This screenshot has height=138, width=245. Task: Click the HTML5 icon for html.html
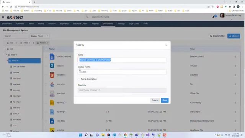(x=52, y=75)
